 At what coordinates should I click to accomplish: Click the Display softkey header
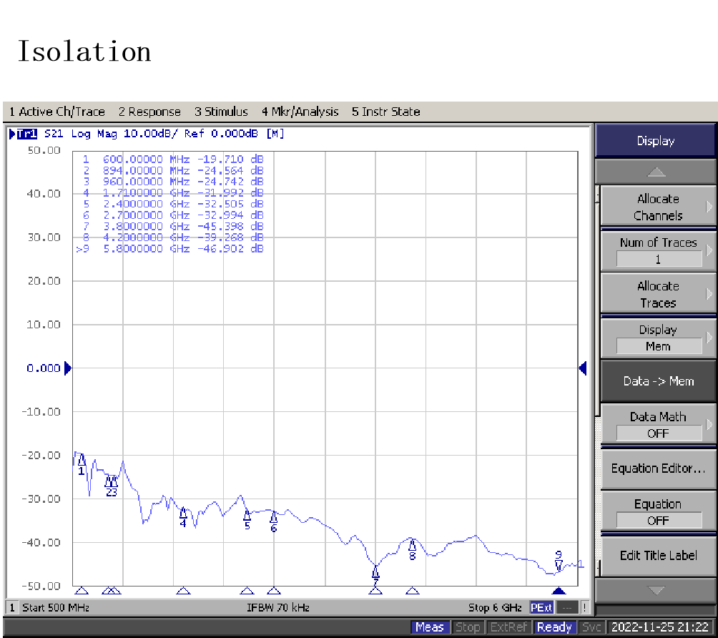pyautogui.click(x=655, y=141)
